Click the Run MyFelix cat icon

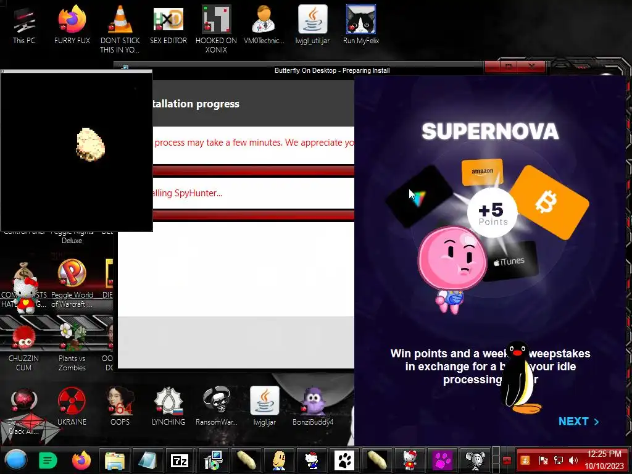click(x=360, y=25)
